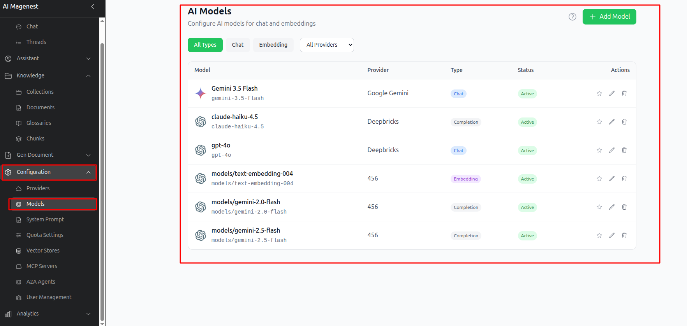Star the Gemini 3.5 Flash model as default

(599, 93)
